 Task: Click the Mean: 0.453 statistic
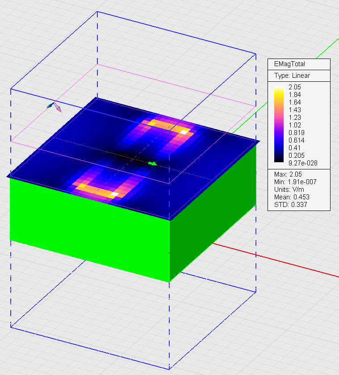click(x=292, y=197)
